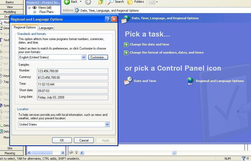Screen dimensions: 251x161
Task: Select the Detail lines tool in design bar
Action: coord(5,125)
